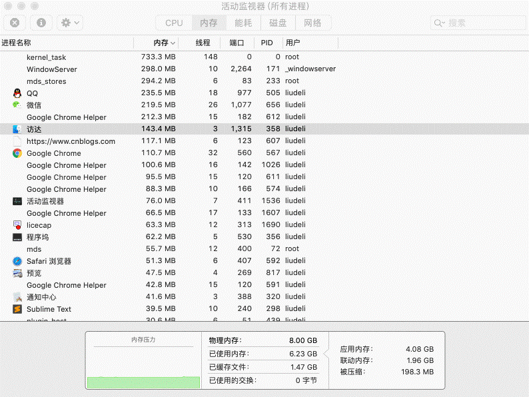Click the notification center icon
Image resolution: width=529 pixels, height=397 pixels.
(x=17, y=297)
